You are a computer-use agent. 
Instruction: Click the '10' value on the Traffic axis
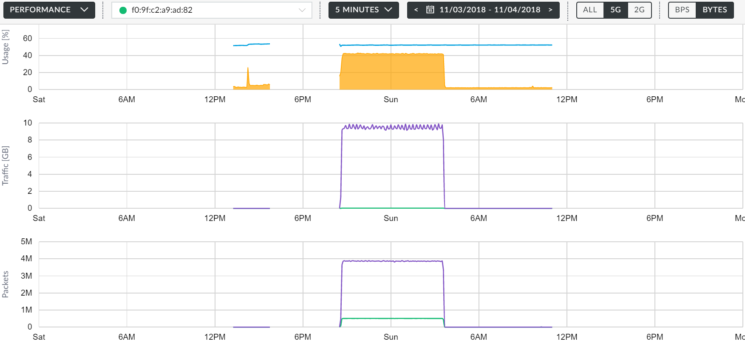click(x=28, y=123)
